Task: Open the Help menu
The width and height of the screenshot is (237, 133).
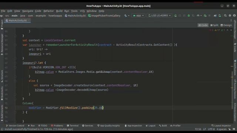Action: [x=101, y=11]
